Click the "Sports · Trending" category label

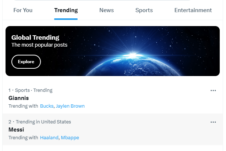[x=34, y=90]
